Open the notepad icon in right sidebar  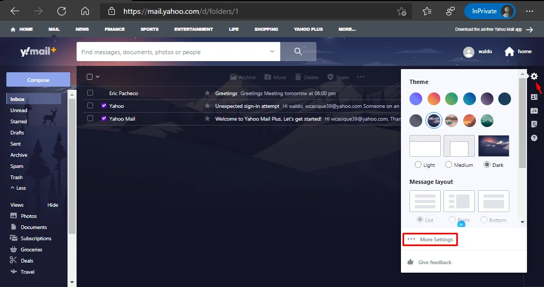pyautogui.click(x=534, y=124)
